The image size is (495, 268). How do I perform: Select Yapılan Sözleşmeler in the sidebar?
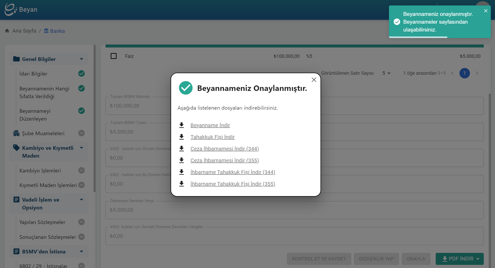pos(42,222)
